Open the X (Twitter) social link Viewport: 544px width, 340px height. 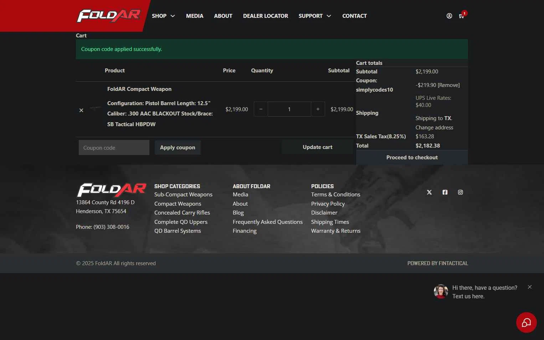click(x=429, y=192)
